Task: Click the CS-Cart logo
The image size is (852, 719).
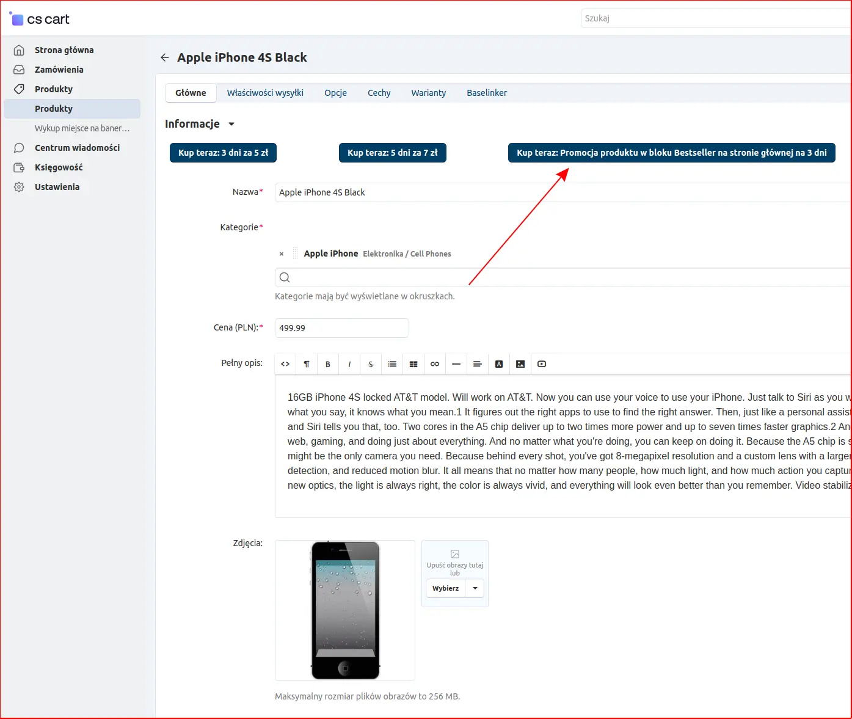Action: [40, 19]
